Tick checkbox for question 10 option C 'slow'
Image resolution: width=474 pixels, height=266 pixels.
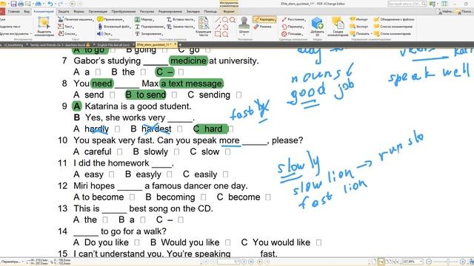(x=228, y=151)
